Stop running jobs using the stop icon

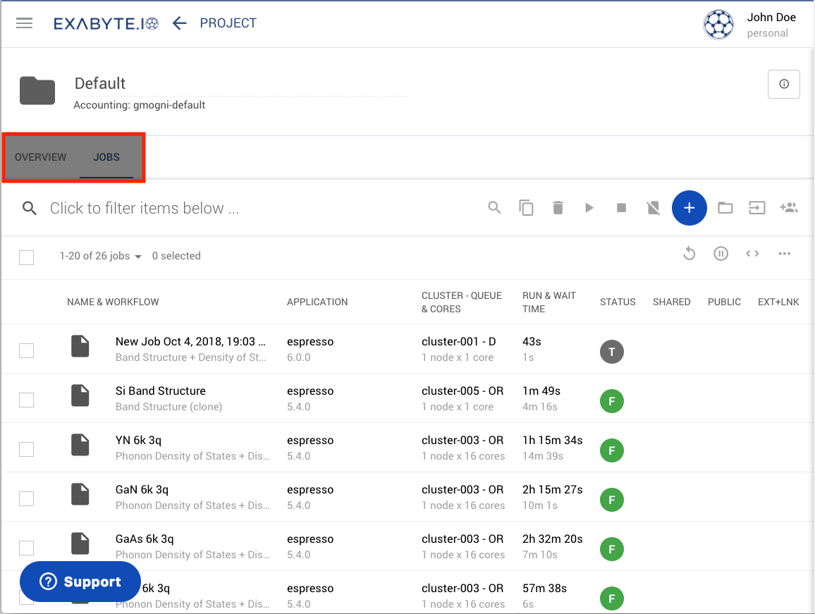621,208
